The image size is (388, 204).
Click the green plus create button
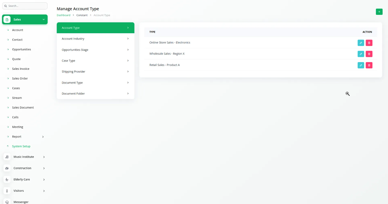coord(379,12)
